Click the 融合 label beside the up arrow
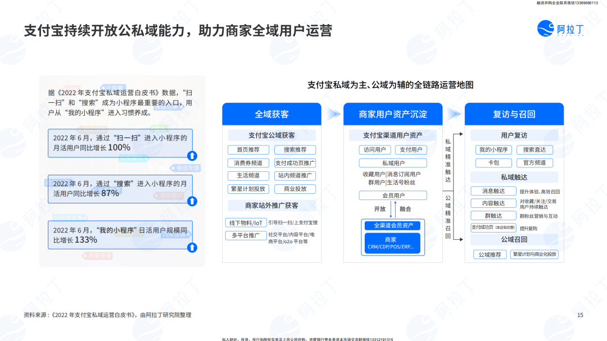 click(405, 209)
